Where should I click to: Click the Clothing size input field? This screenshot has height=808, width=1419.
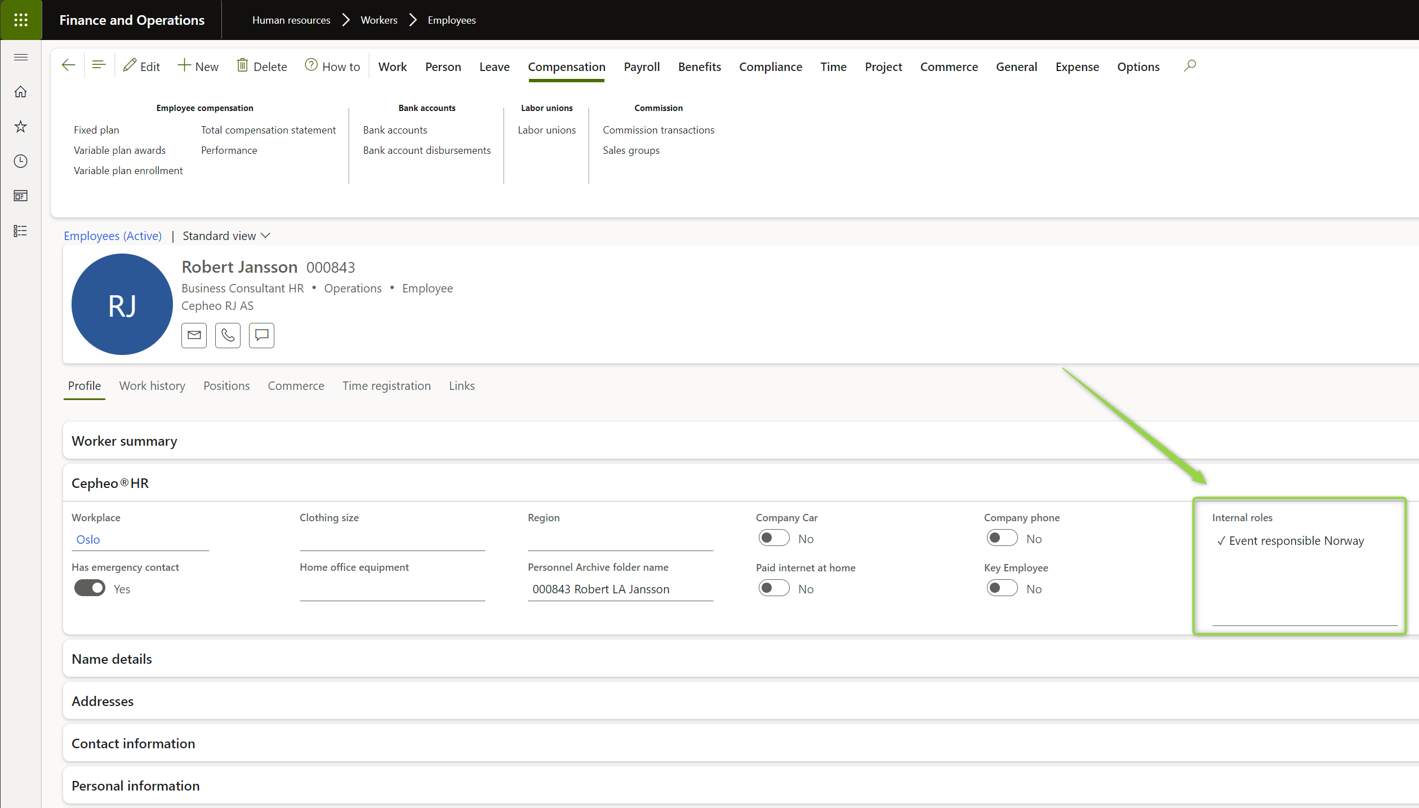pyautogui.click(x=392, y=540)
